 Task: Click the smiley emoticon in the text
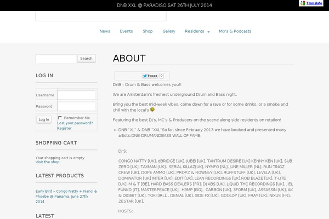pyautogui.click(x=152, y=109)
